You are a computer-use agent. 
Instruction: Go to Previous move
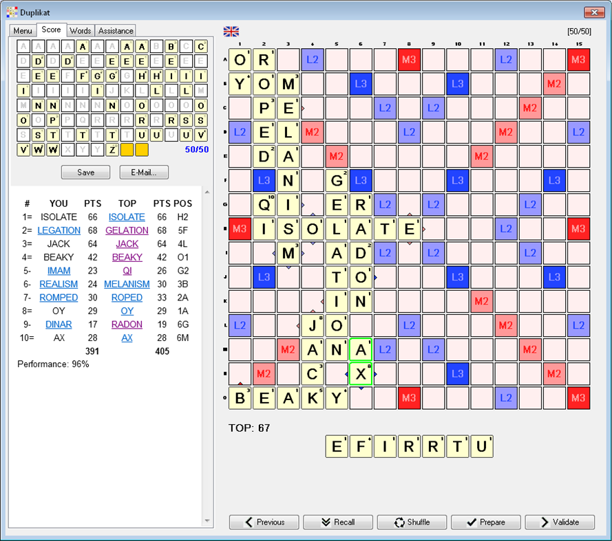(264, 522)
